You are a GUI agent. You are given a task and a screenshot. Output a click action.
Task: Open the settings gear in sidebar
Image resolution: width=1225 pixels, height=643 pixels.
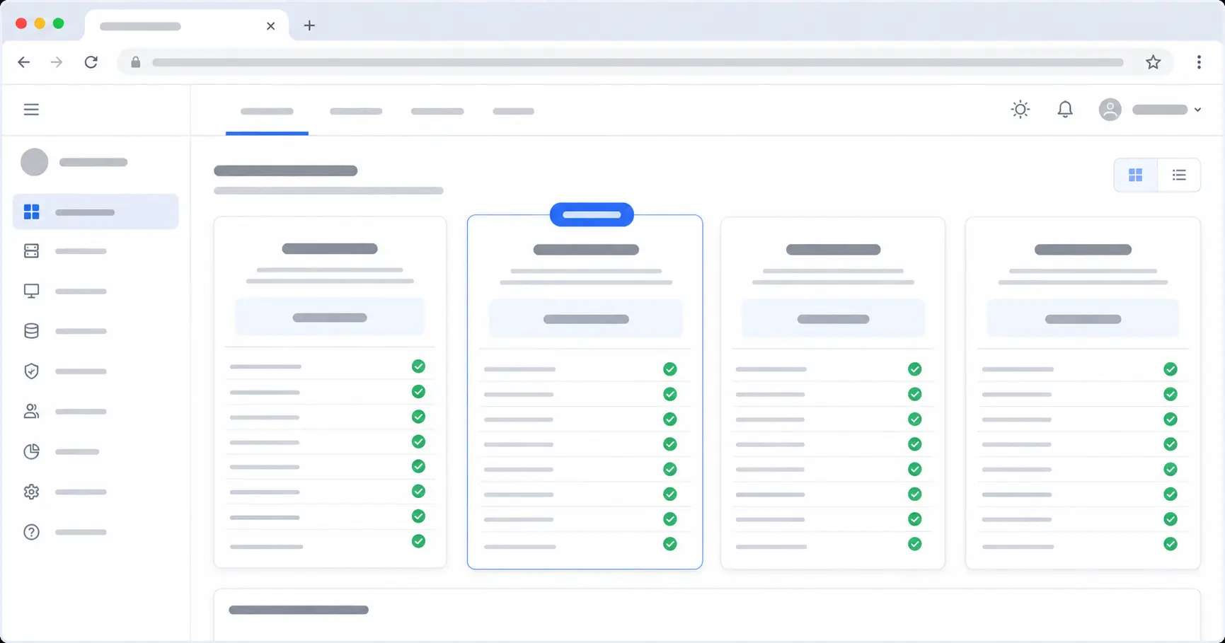[x=31, y=492]
